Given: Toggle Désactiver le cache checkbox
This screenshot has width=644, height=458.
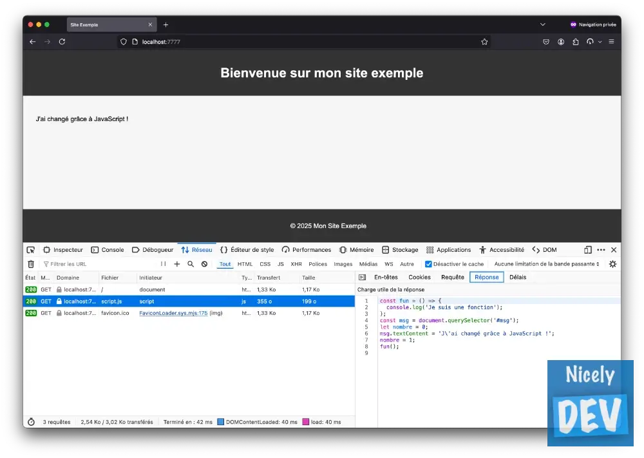Looking at the screenshot, I should point(428,264).
